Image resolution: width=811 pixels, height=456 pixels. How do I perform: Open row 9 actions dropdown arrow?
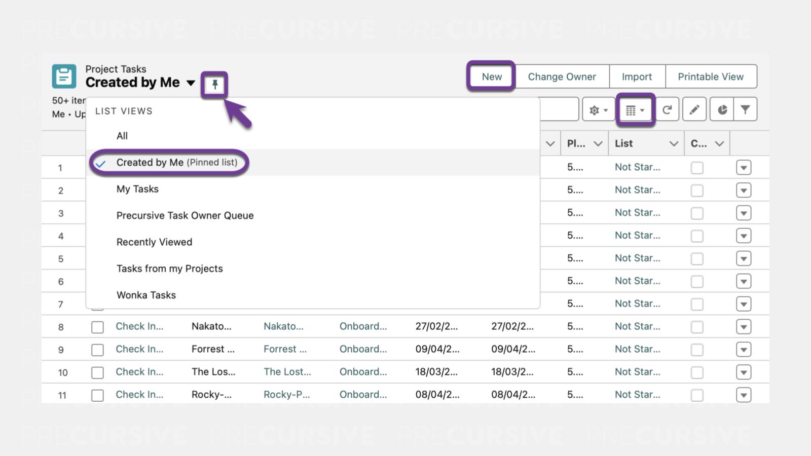[x=743, y=350]
